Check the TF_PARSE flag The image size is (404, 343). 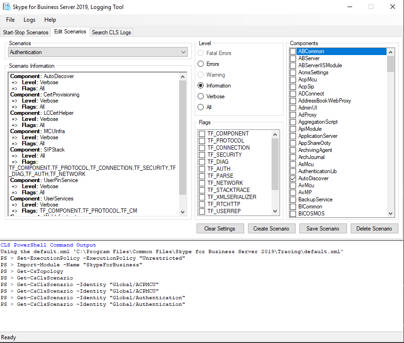202,176
